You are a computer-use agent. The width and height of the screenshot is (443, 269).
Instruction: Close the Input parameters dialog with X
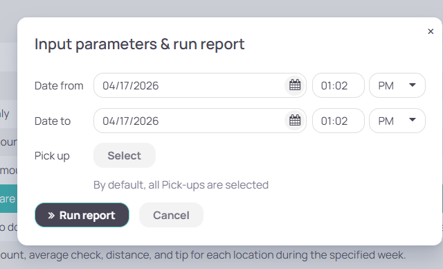pyautogui.click(x=431, y=31)
